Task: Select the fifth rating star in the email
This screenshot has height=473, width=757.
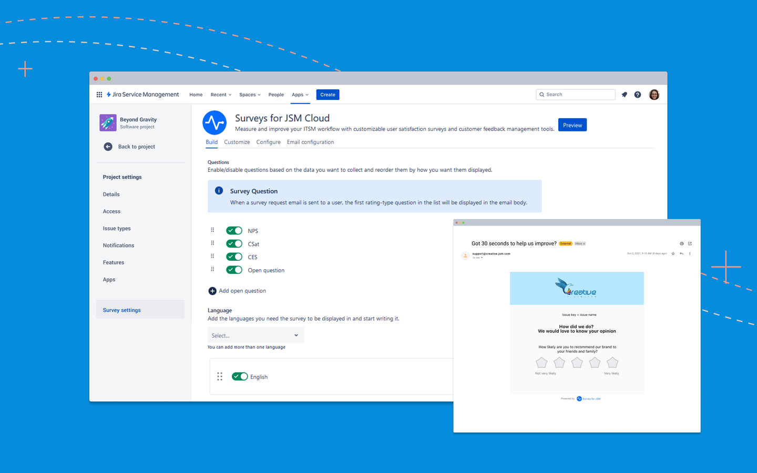Action: 612,363
